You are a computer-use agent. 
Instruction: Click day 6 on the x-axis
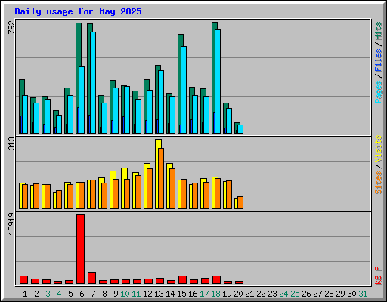82,294
